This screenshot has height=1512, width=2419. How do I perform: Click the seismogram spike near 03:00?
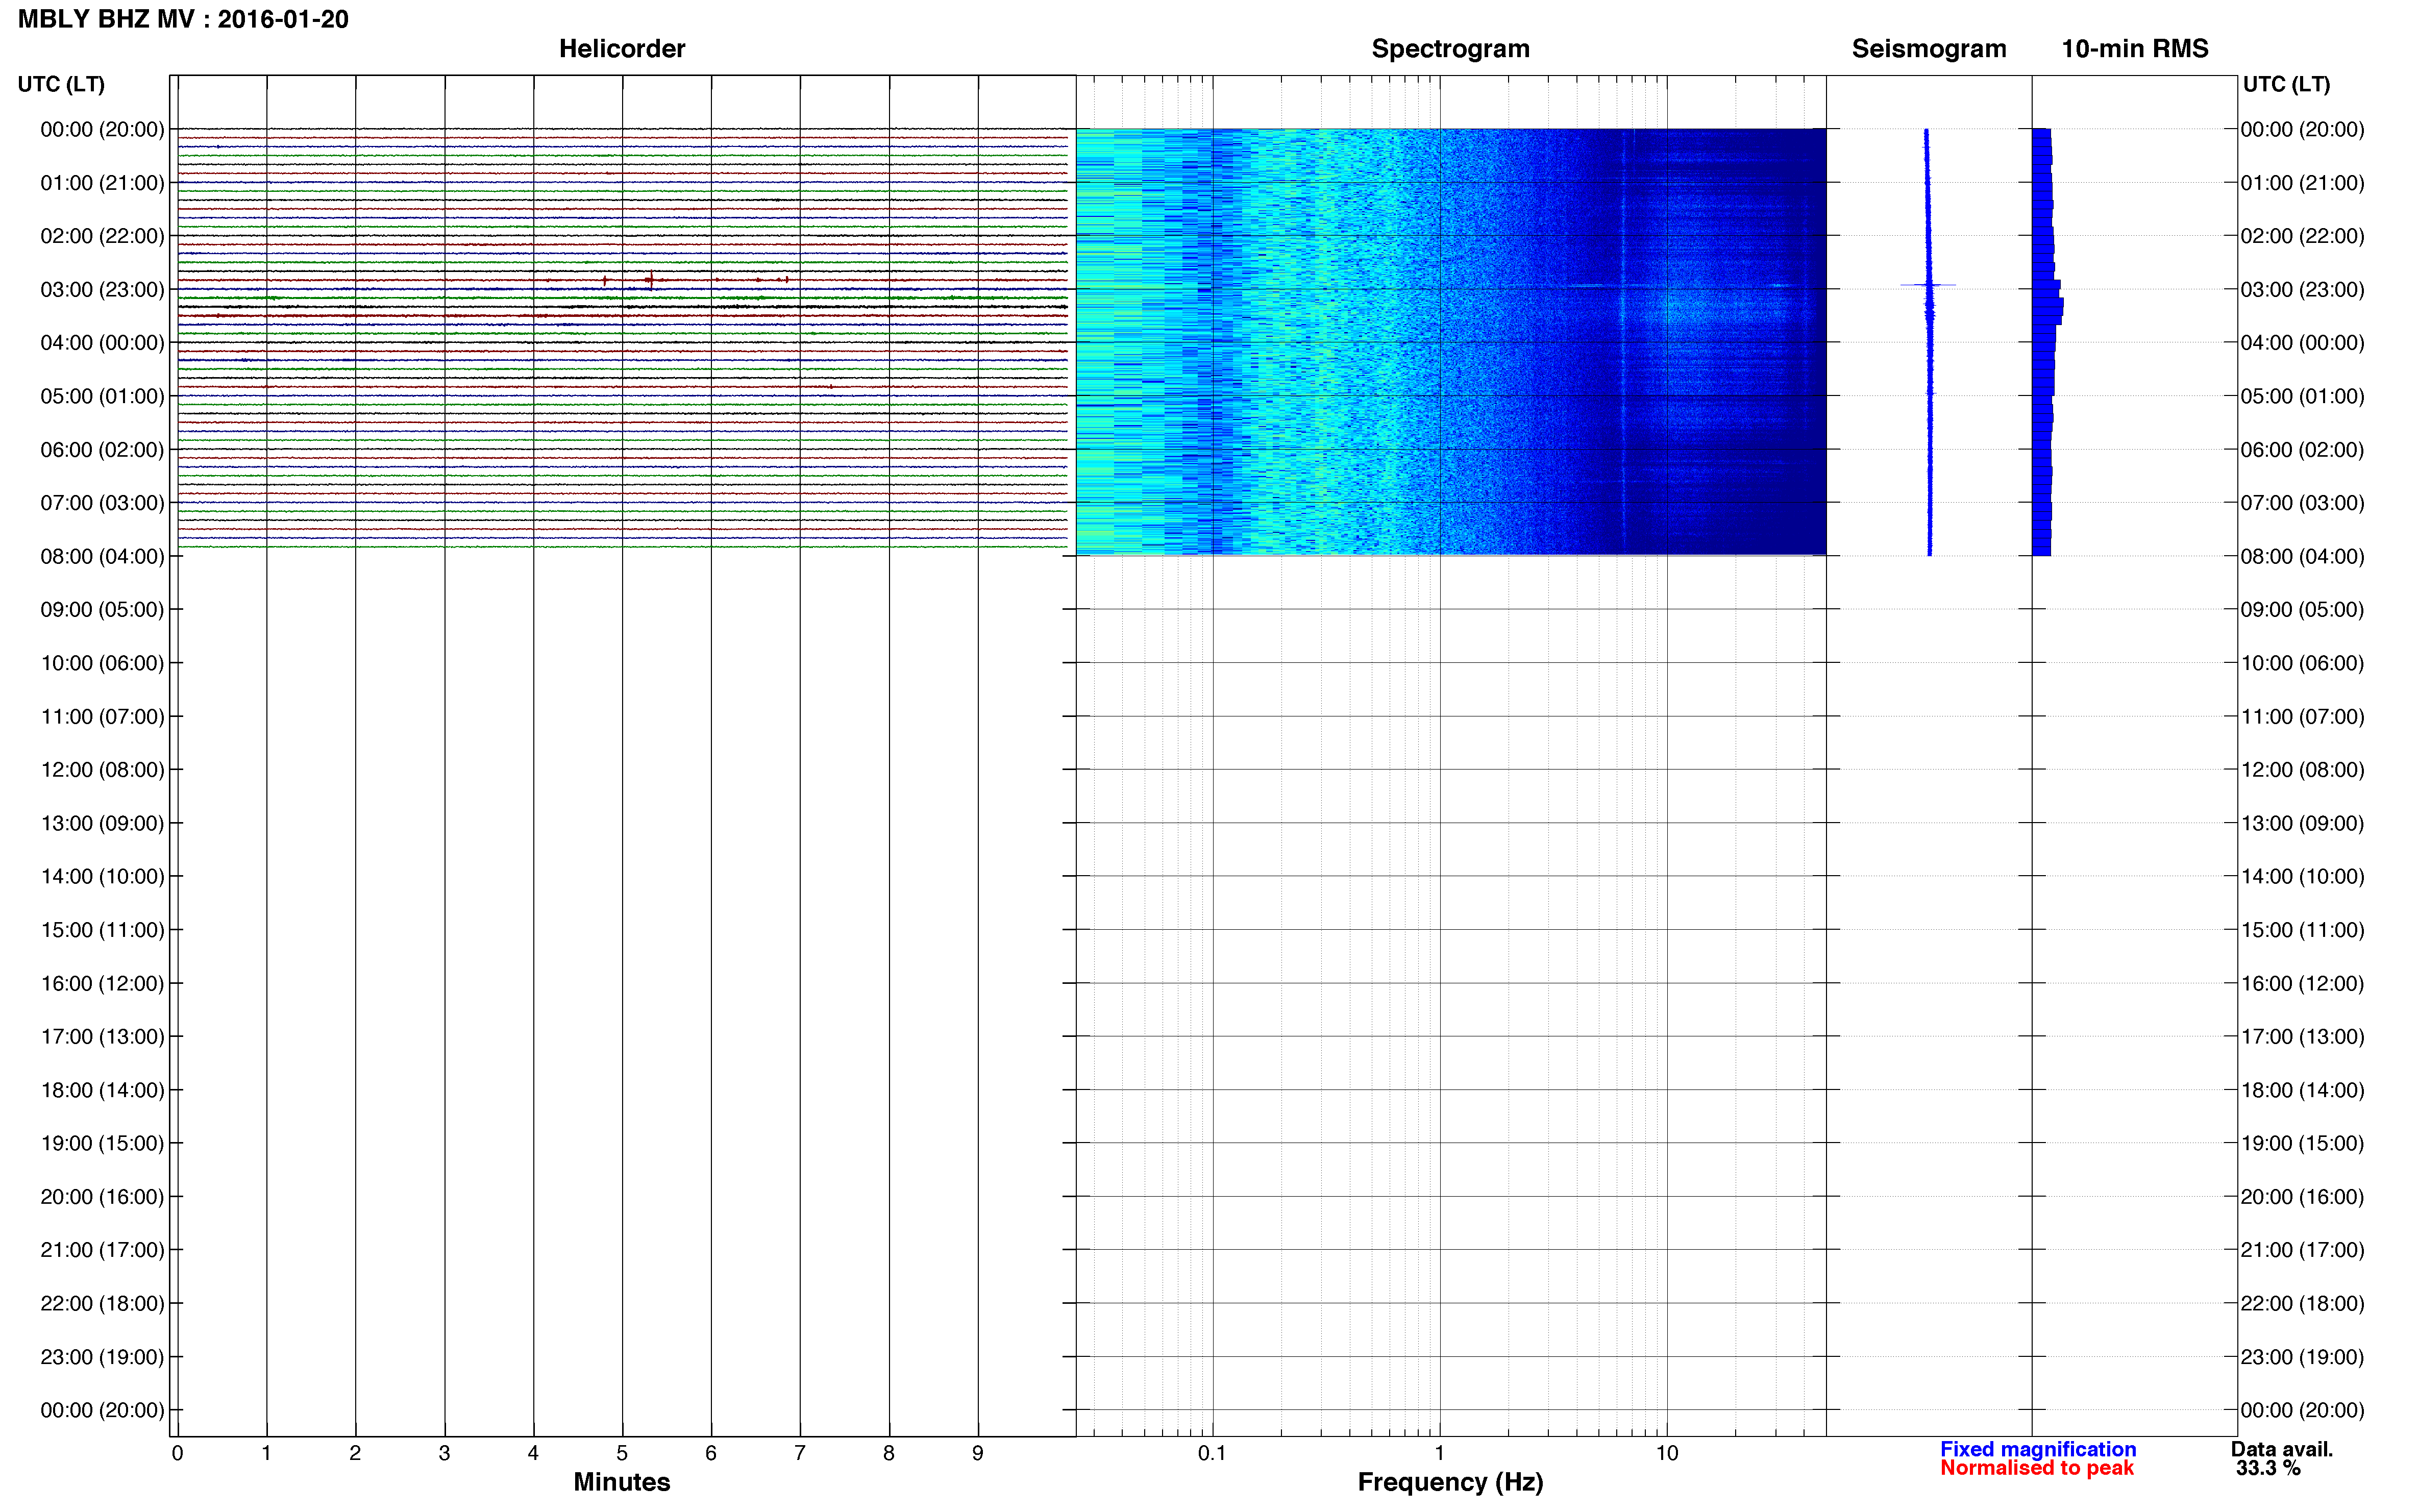(1927, 285)
